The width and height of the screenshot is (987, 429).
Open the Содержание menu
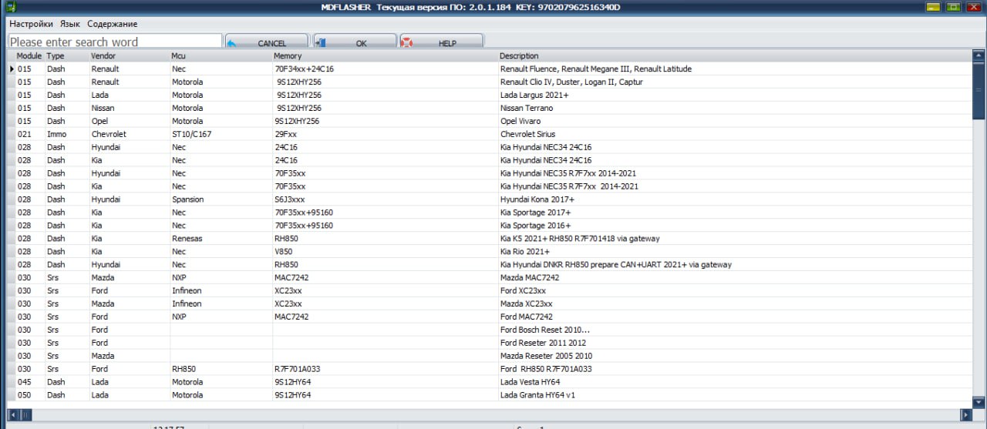112,24
